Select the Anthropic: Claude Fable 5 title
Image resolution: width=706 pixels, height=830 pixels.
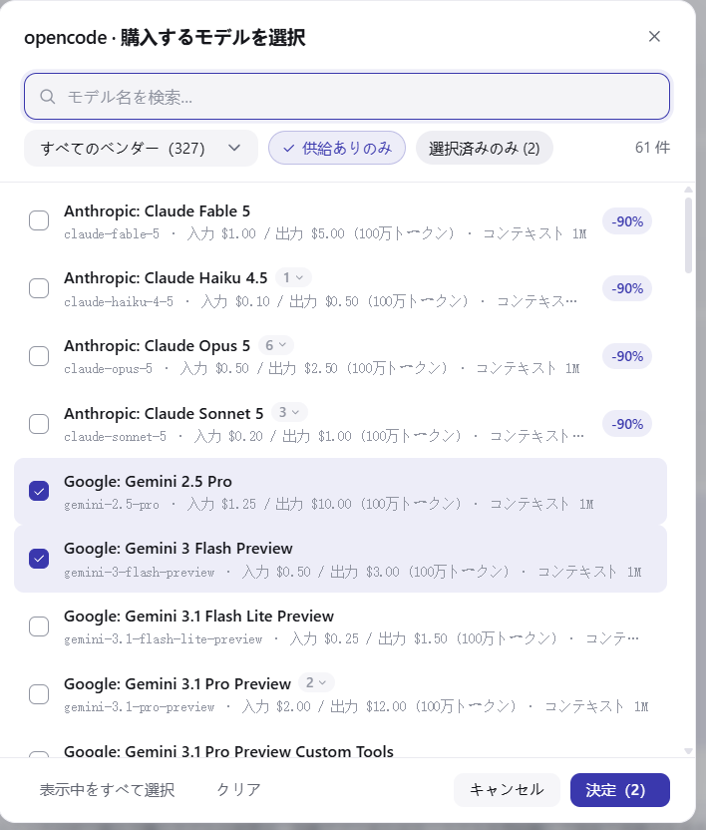[158, 211]
